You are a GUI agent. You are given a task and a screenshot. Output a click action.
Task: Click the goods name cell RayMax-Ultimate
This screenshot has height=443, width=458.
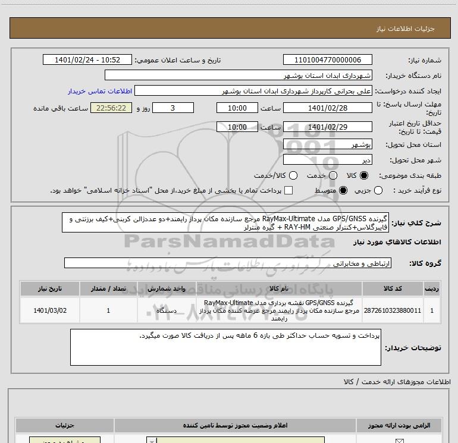click(279, 310)
